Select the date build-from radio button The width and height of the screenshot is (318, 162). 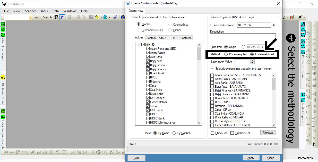tap(244, 47)
